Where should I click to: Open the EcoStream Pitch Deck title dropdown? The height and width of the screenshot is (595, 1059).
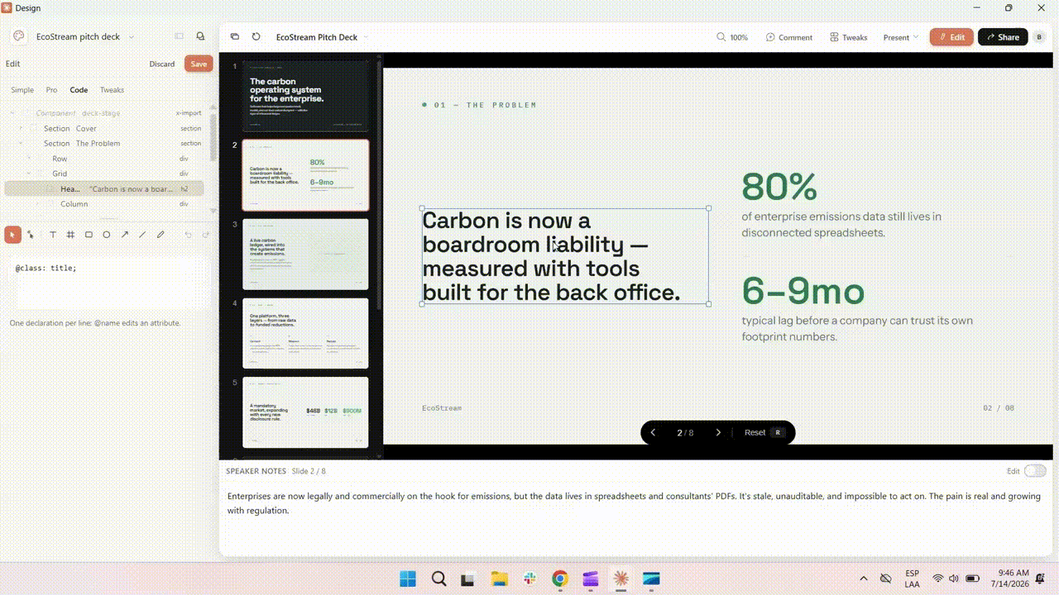point(366,37)
